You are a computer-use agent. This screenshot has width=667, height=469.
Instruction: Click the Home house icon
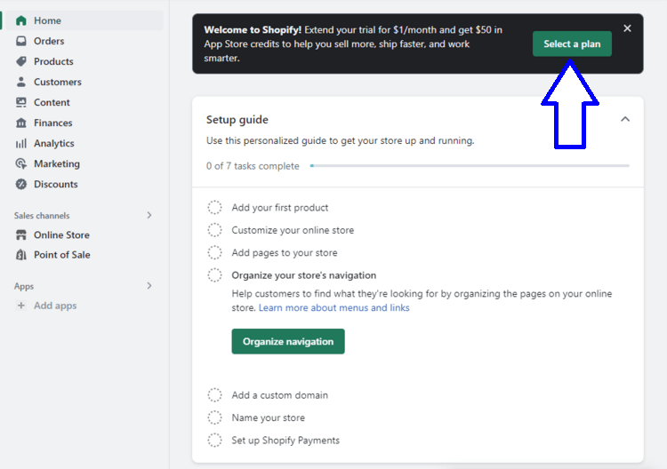20,20
